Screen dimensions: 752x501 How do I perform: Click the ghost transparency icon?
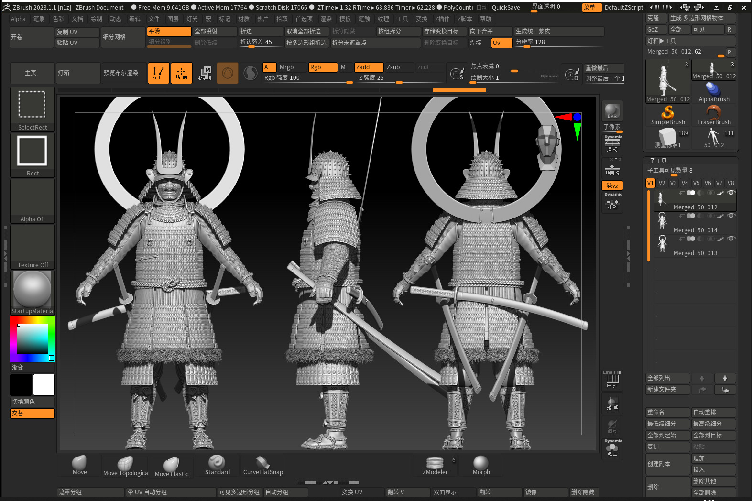tap(612, 426)
